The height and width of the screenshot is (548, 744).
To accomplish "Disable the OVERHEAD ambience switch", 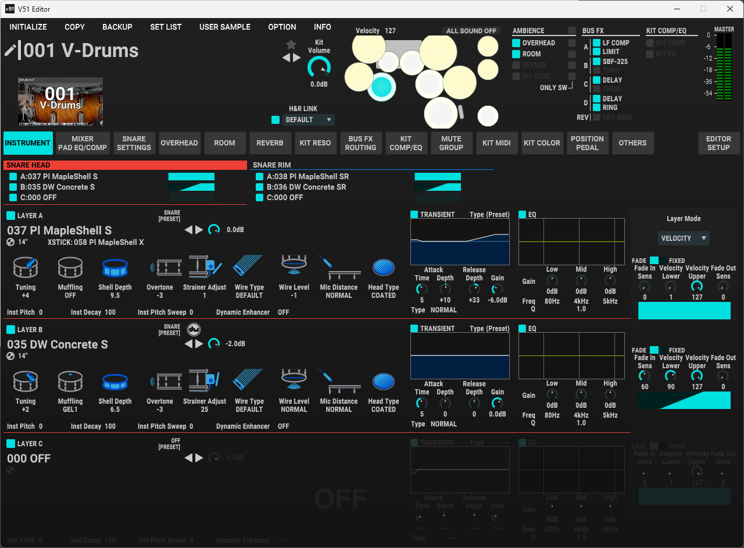I will tap(516, 43).
